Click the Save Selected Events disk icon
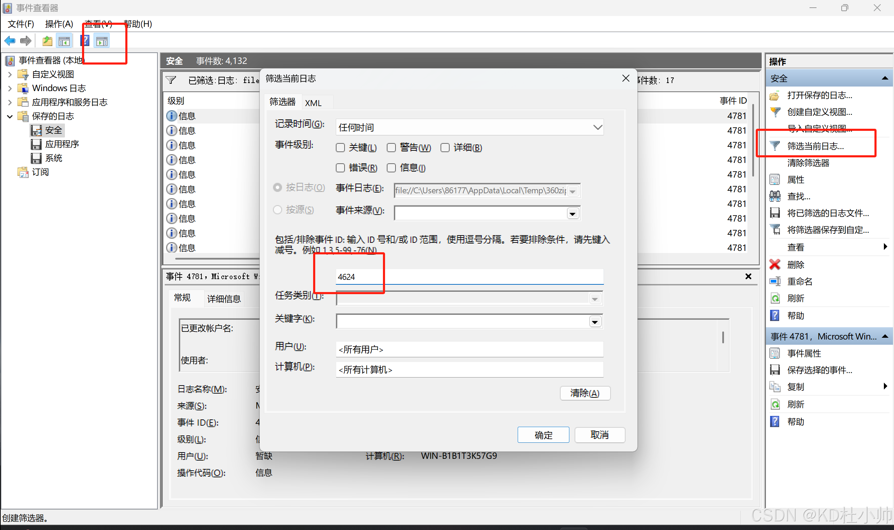Viewport: 894px width, 530px height. click(x=775, y=370)
